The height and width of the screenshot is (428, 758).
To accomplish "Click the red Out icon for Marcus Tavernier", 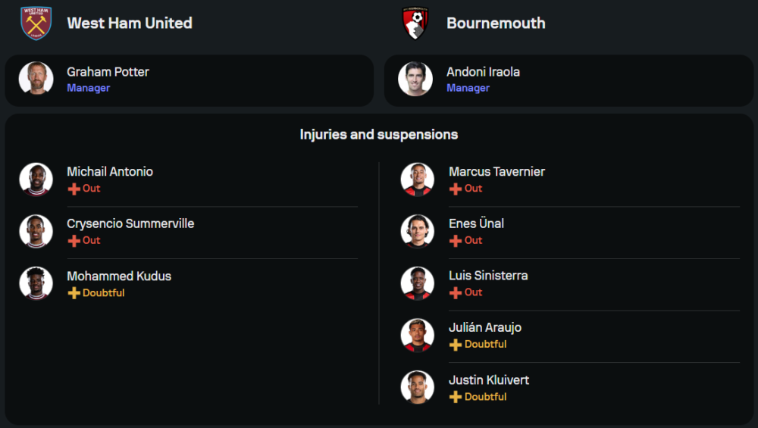I will [456, 189].
